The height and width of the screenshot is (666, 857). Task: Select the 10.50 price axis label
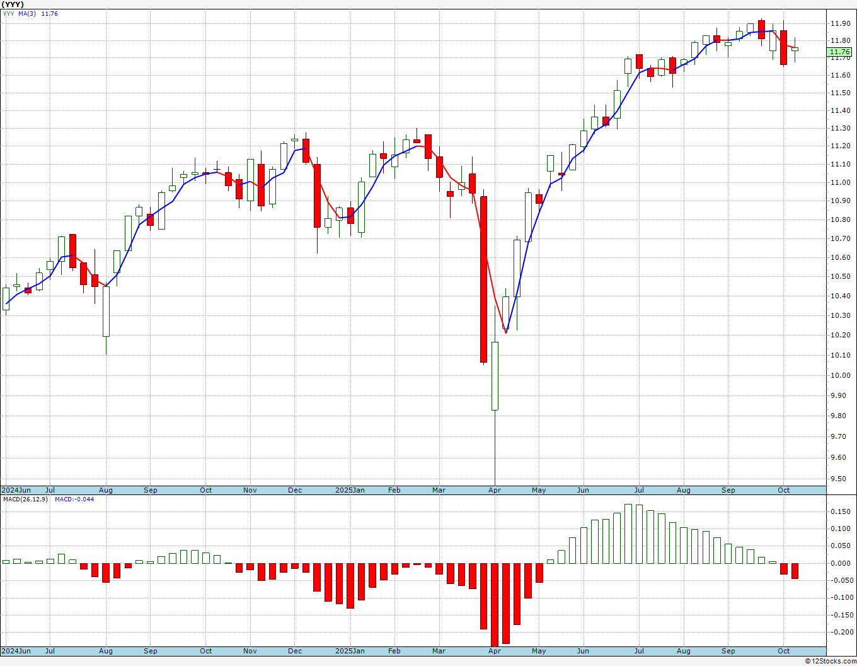pos(840,277)
